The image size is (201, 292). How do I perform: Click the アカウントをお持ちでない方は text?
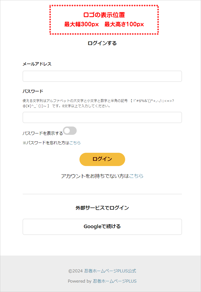[95, 176]
